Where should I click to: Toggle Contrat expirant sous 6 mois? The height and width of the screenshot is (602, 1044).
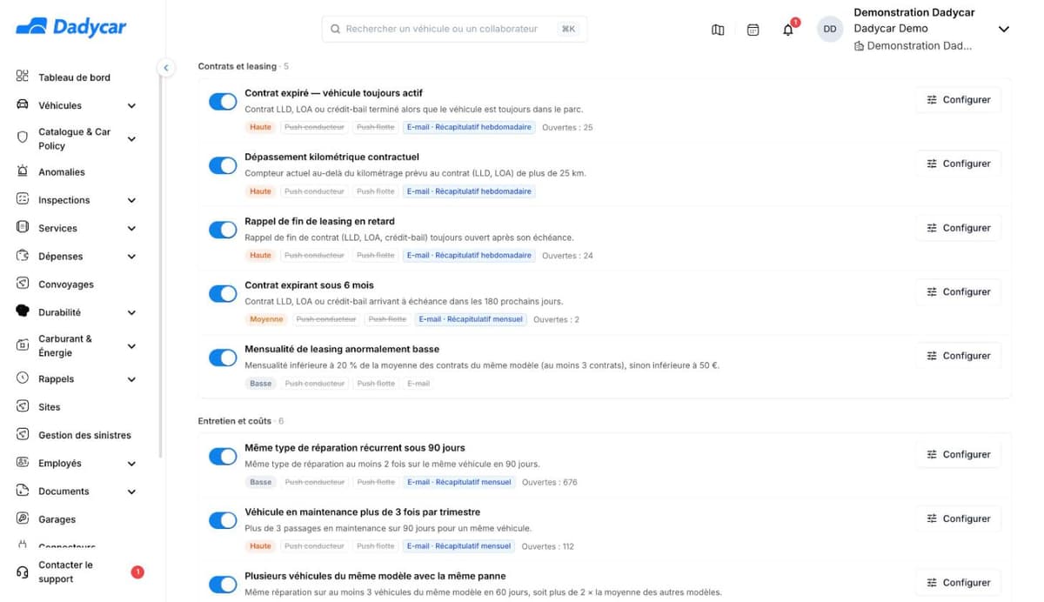pos(223,293)
